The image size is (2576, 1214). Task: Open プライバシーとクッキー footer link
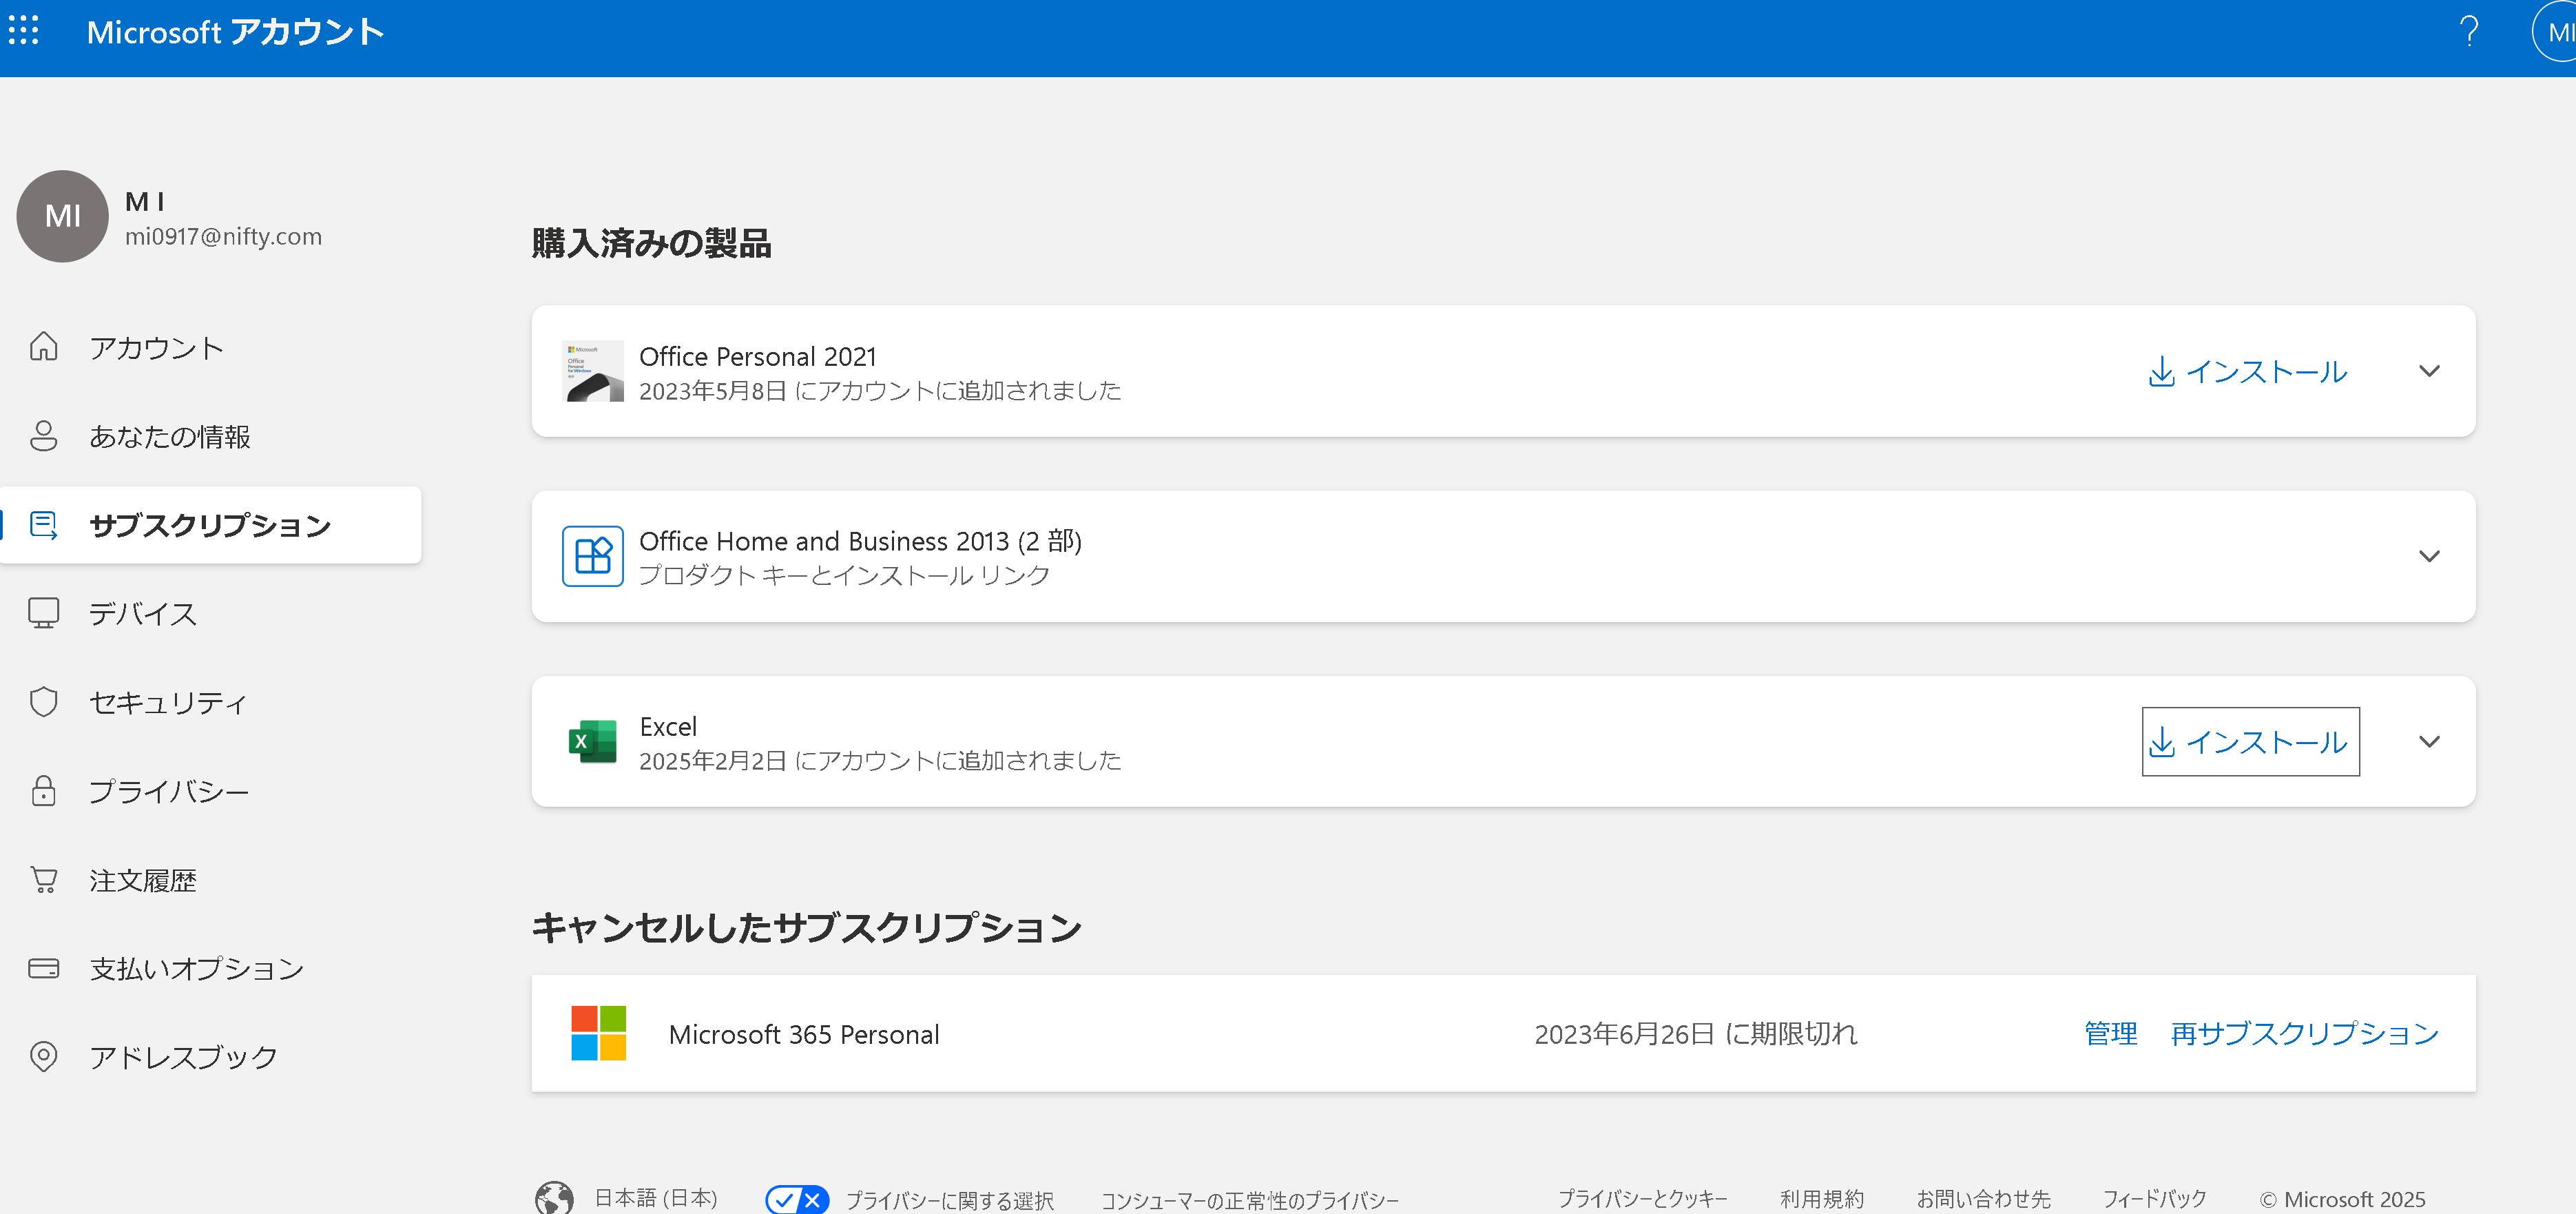tap(1643, 1198)
